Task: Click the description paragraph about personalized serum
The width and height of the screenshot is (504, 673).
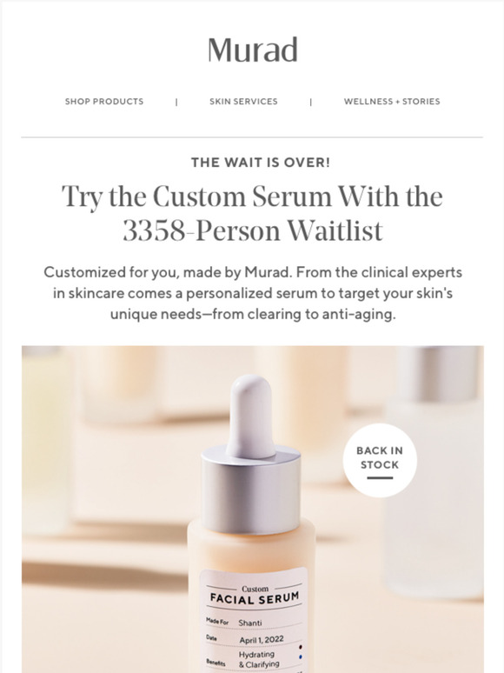Action: (253, 293)
